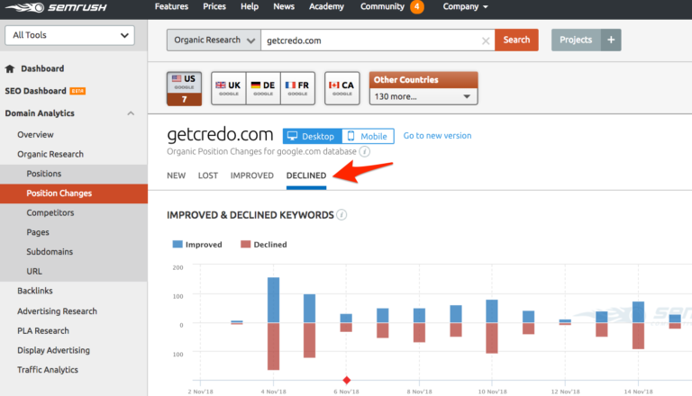Switch to the NEW tab
This screenshot has height=396, width=692.
(x=176, y=175)
